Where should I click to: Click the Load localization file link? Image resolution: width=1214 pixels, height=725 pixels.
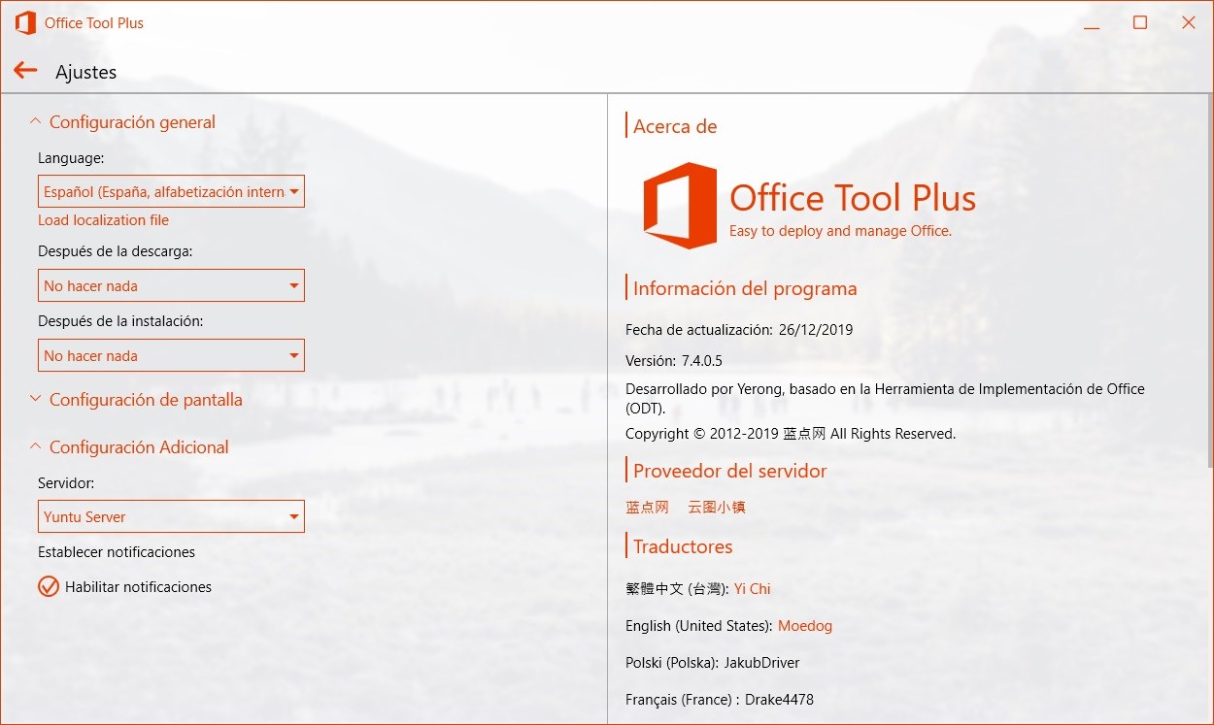click(x=104, y=220)
